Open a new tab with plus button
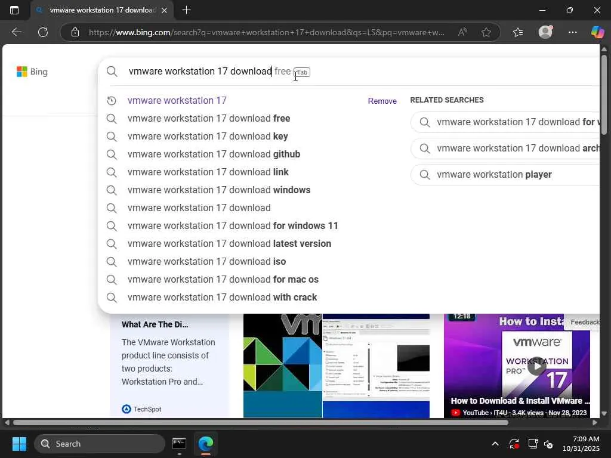Screen dimensions: 611x458 [186, 10]
